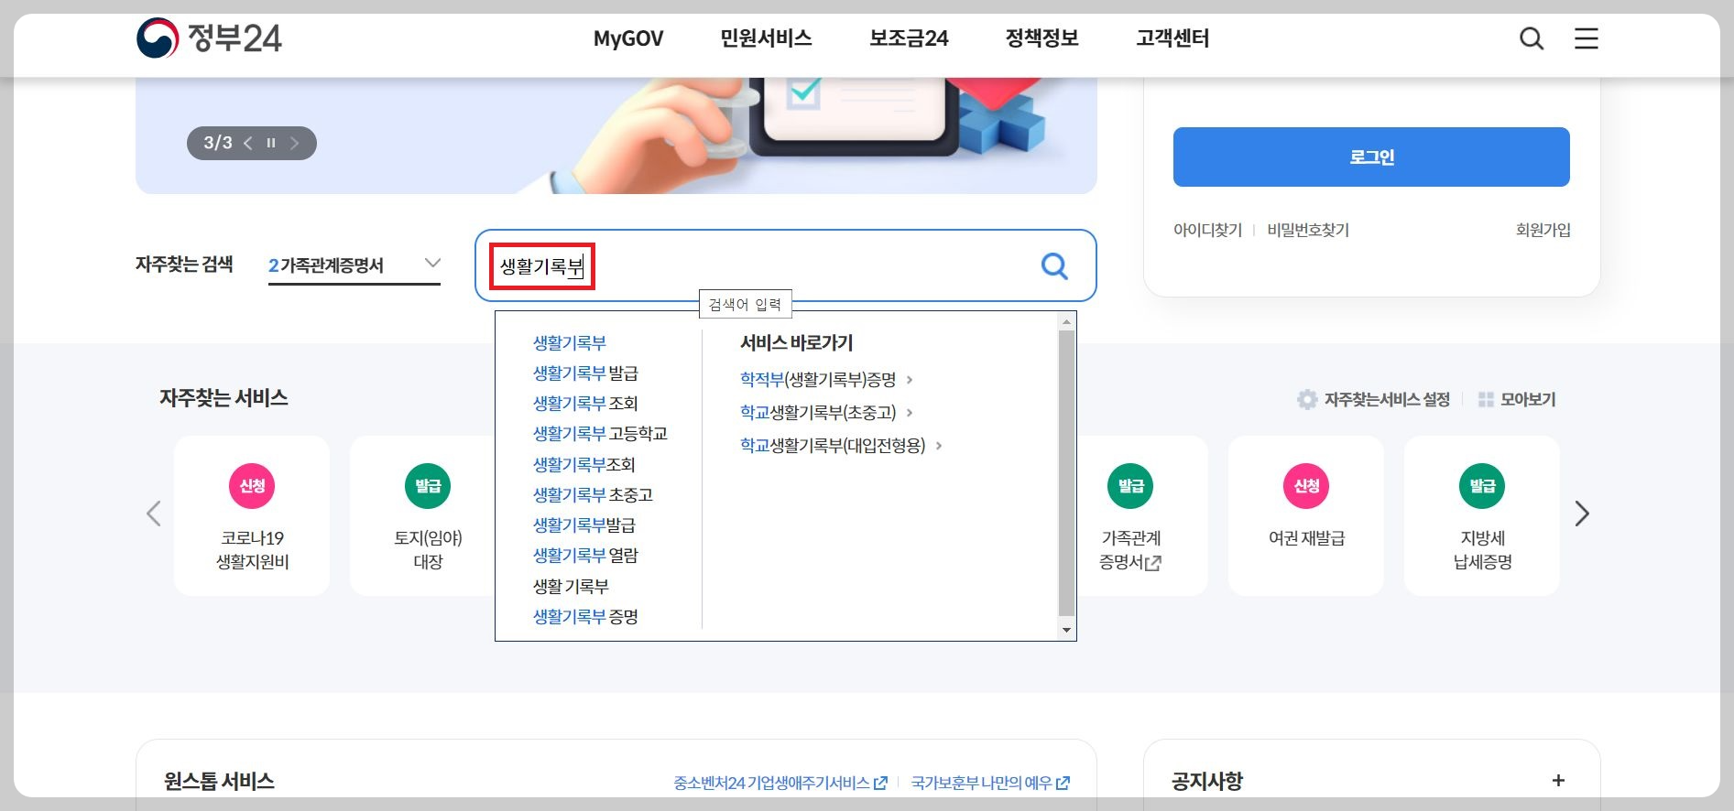Screen dimensions: 1734x811
Task: Show next services with right carousel arrow
Action: (1582, 514)
